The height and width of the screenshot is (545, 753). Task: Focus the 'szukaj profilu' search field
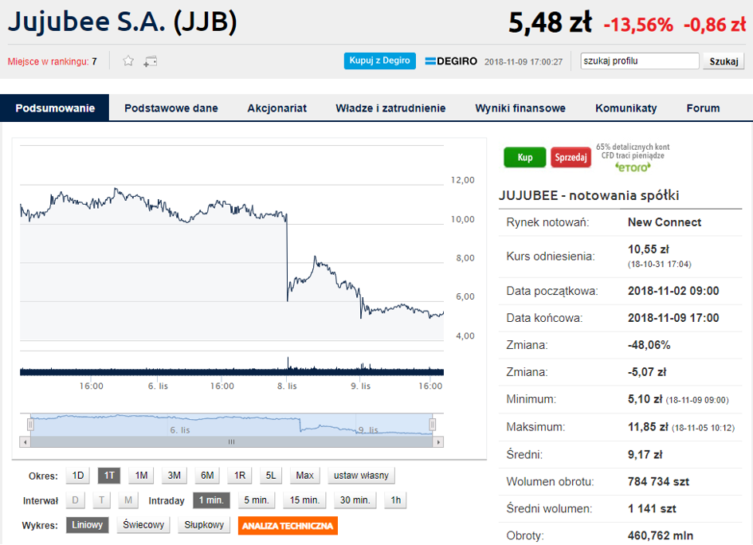point(640,61)
